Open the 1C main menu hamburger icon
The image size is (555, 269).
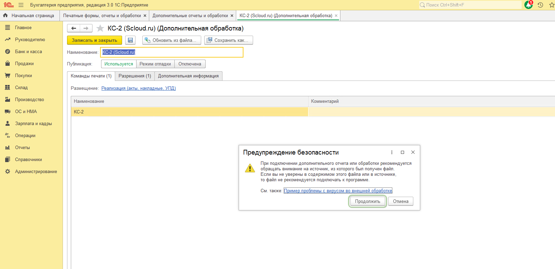click(21, 5)
